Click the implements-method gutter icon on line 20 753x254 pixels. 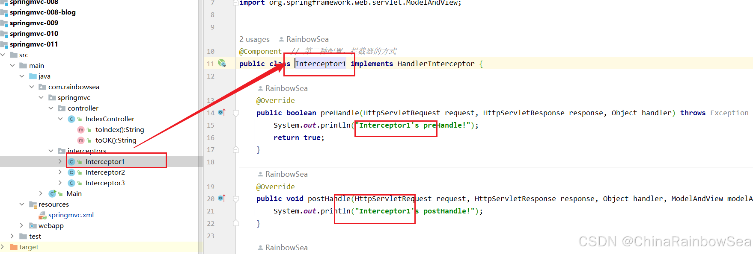coord(221,198)
